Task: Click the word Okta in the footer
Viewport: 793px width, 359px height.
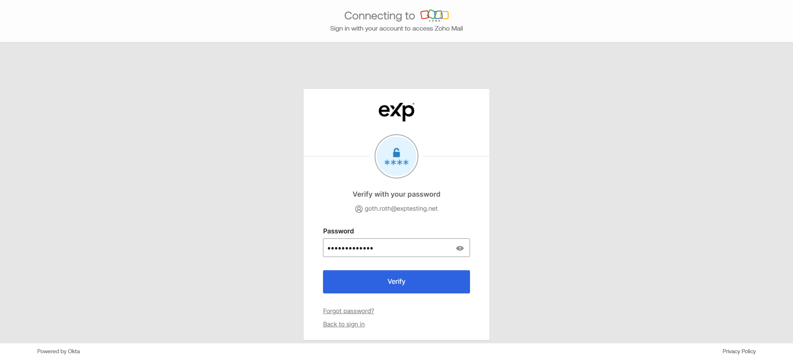Action: 74,351
